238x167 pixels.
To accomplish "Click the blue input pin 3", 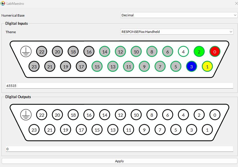I will tap(192, 67).
